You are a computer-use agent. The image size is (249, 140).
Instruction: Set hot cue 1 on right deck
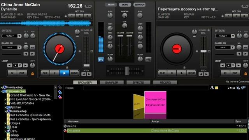[229, 16]
